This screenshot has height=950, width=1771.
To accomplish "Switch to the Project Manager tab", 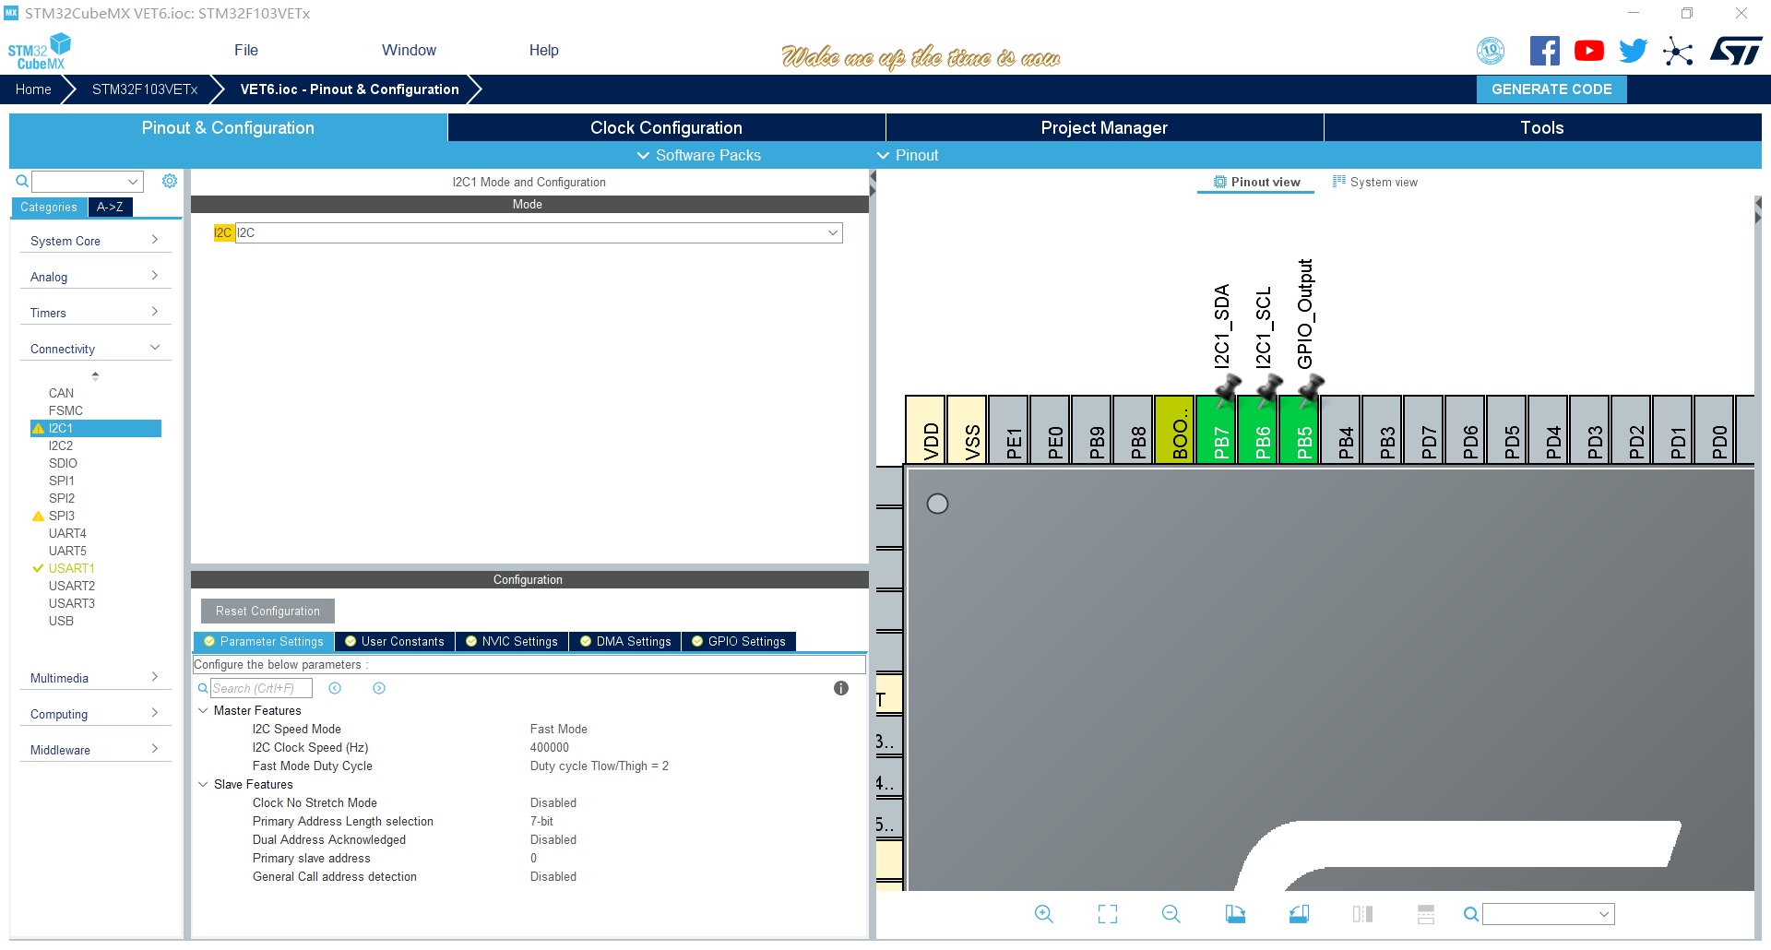I will click(x=1104, y=127).
